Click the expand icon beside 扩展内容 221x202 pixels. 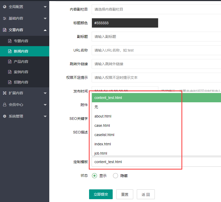click(5, 93)
